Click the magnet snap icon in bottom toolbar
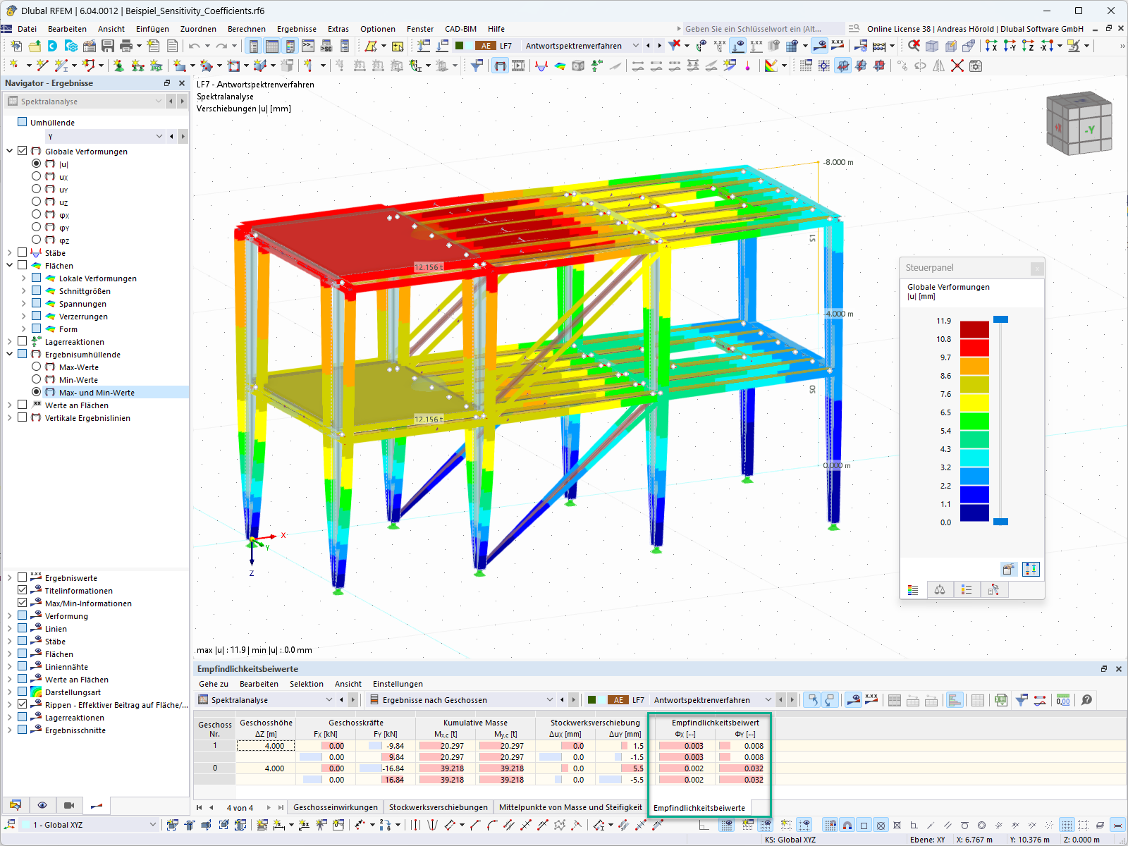 pos(847,825)
